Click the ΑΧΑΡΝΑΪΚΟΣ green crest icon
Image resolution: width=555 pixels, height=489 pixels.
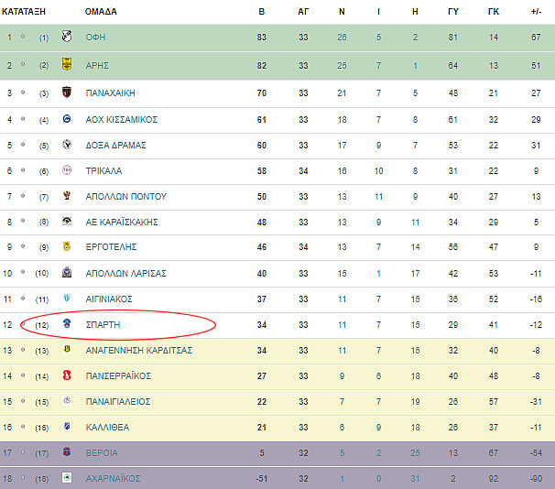click(67, 478)
